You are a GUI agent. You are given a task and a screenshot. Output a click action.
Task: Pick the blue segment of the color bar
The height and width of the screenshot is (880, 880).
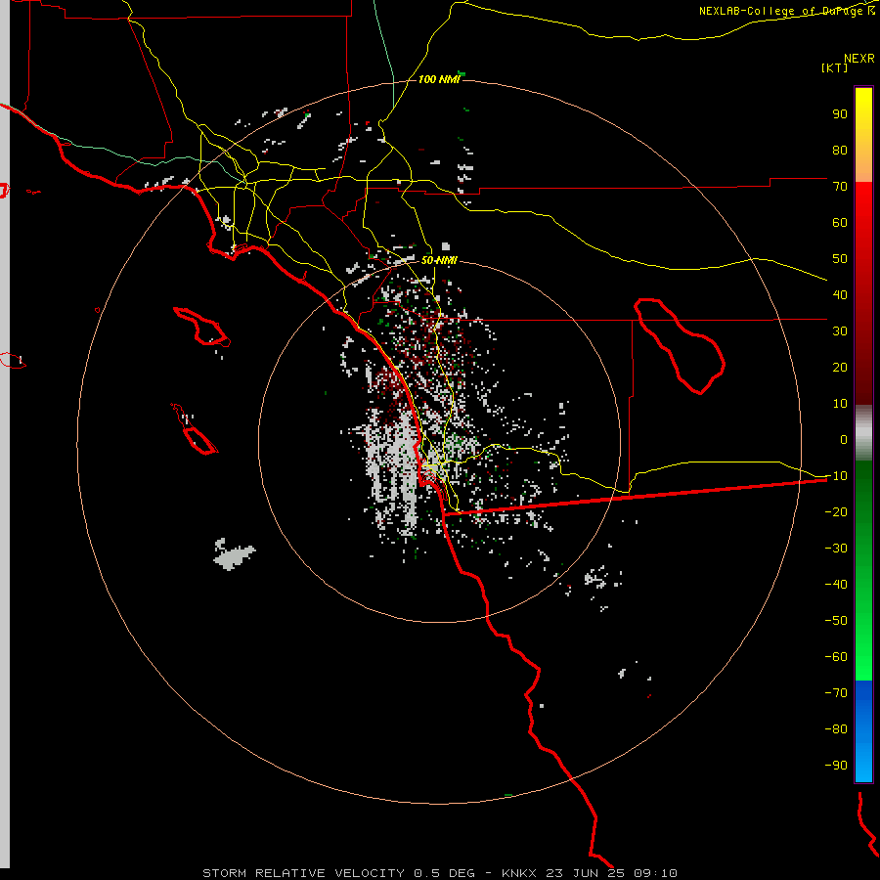click(863, 731)
